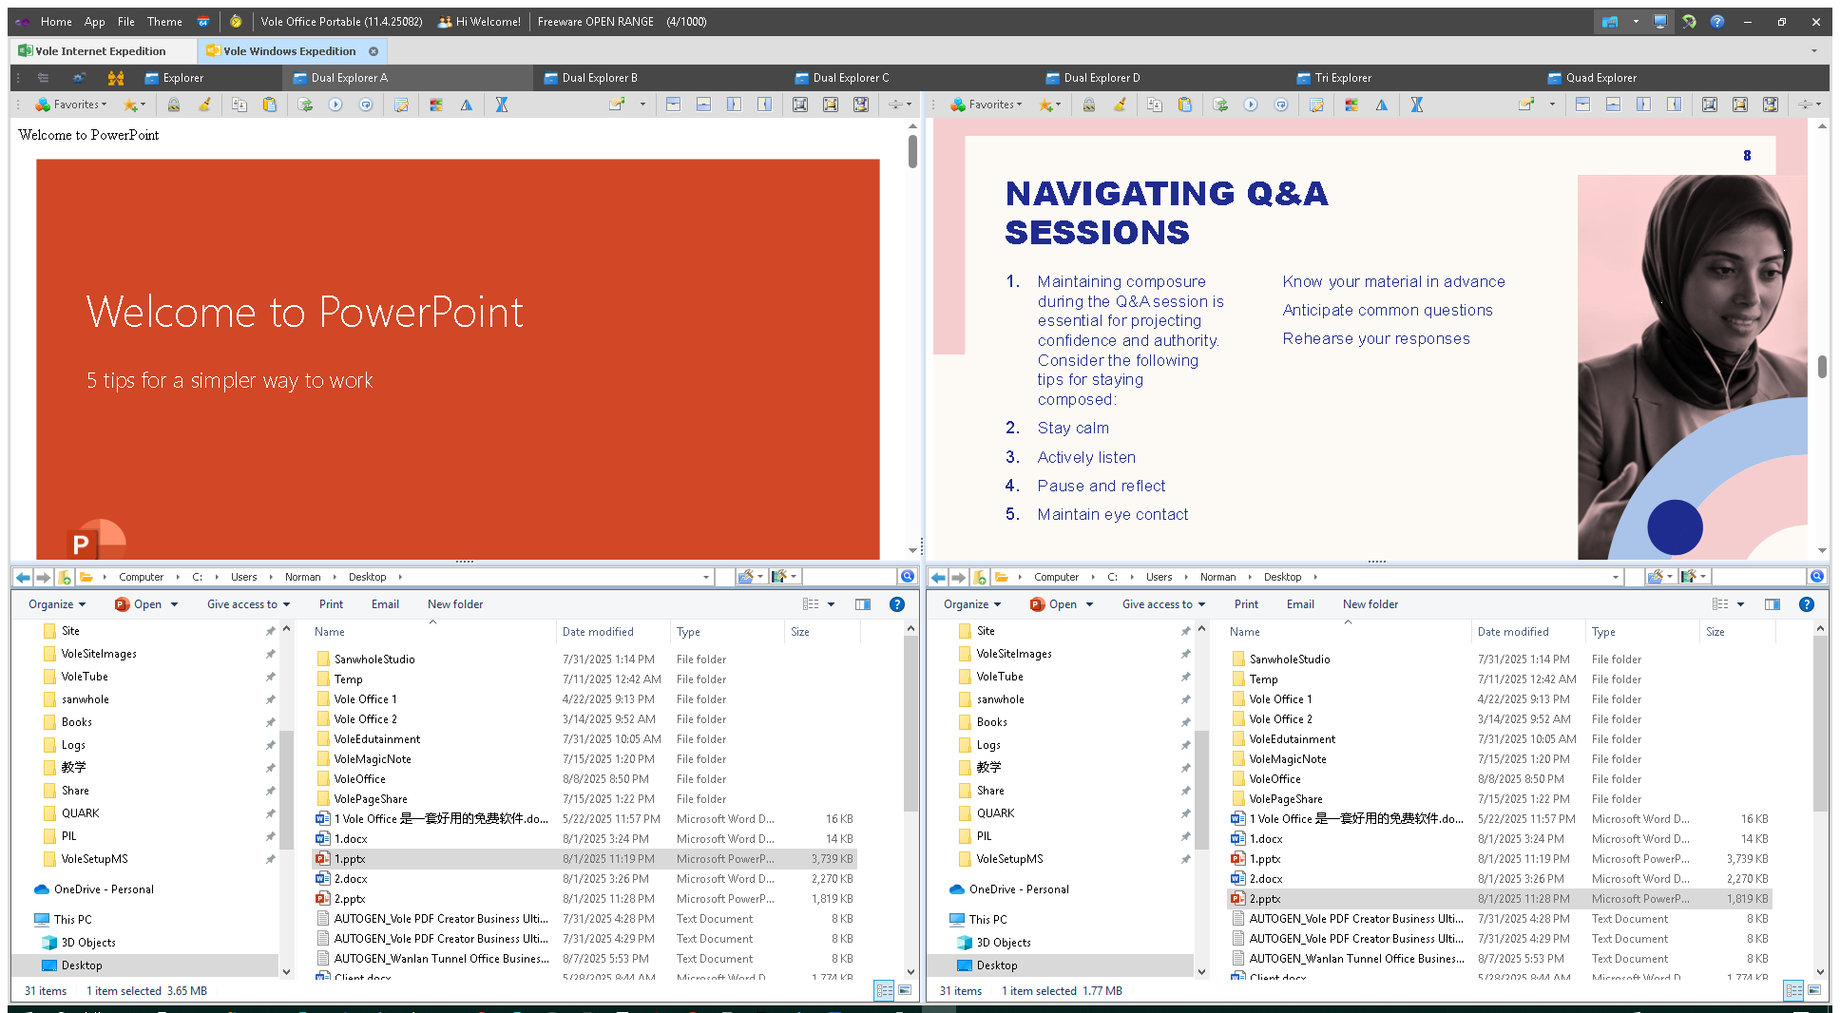This screenshot has height=1013, width=1840.
Task: Click Email in right file browser
Action: 1300,604
